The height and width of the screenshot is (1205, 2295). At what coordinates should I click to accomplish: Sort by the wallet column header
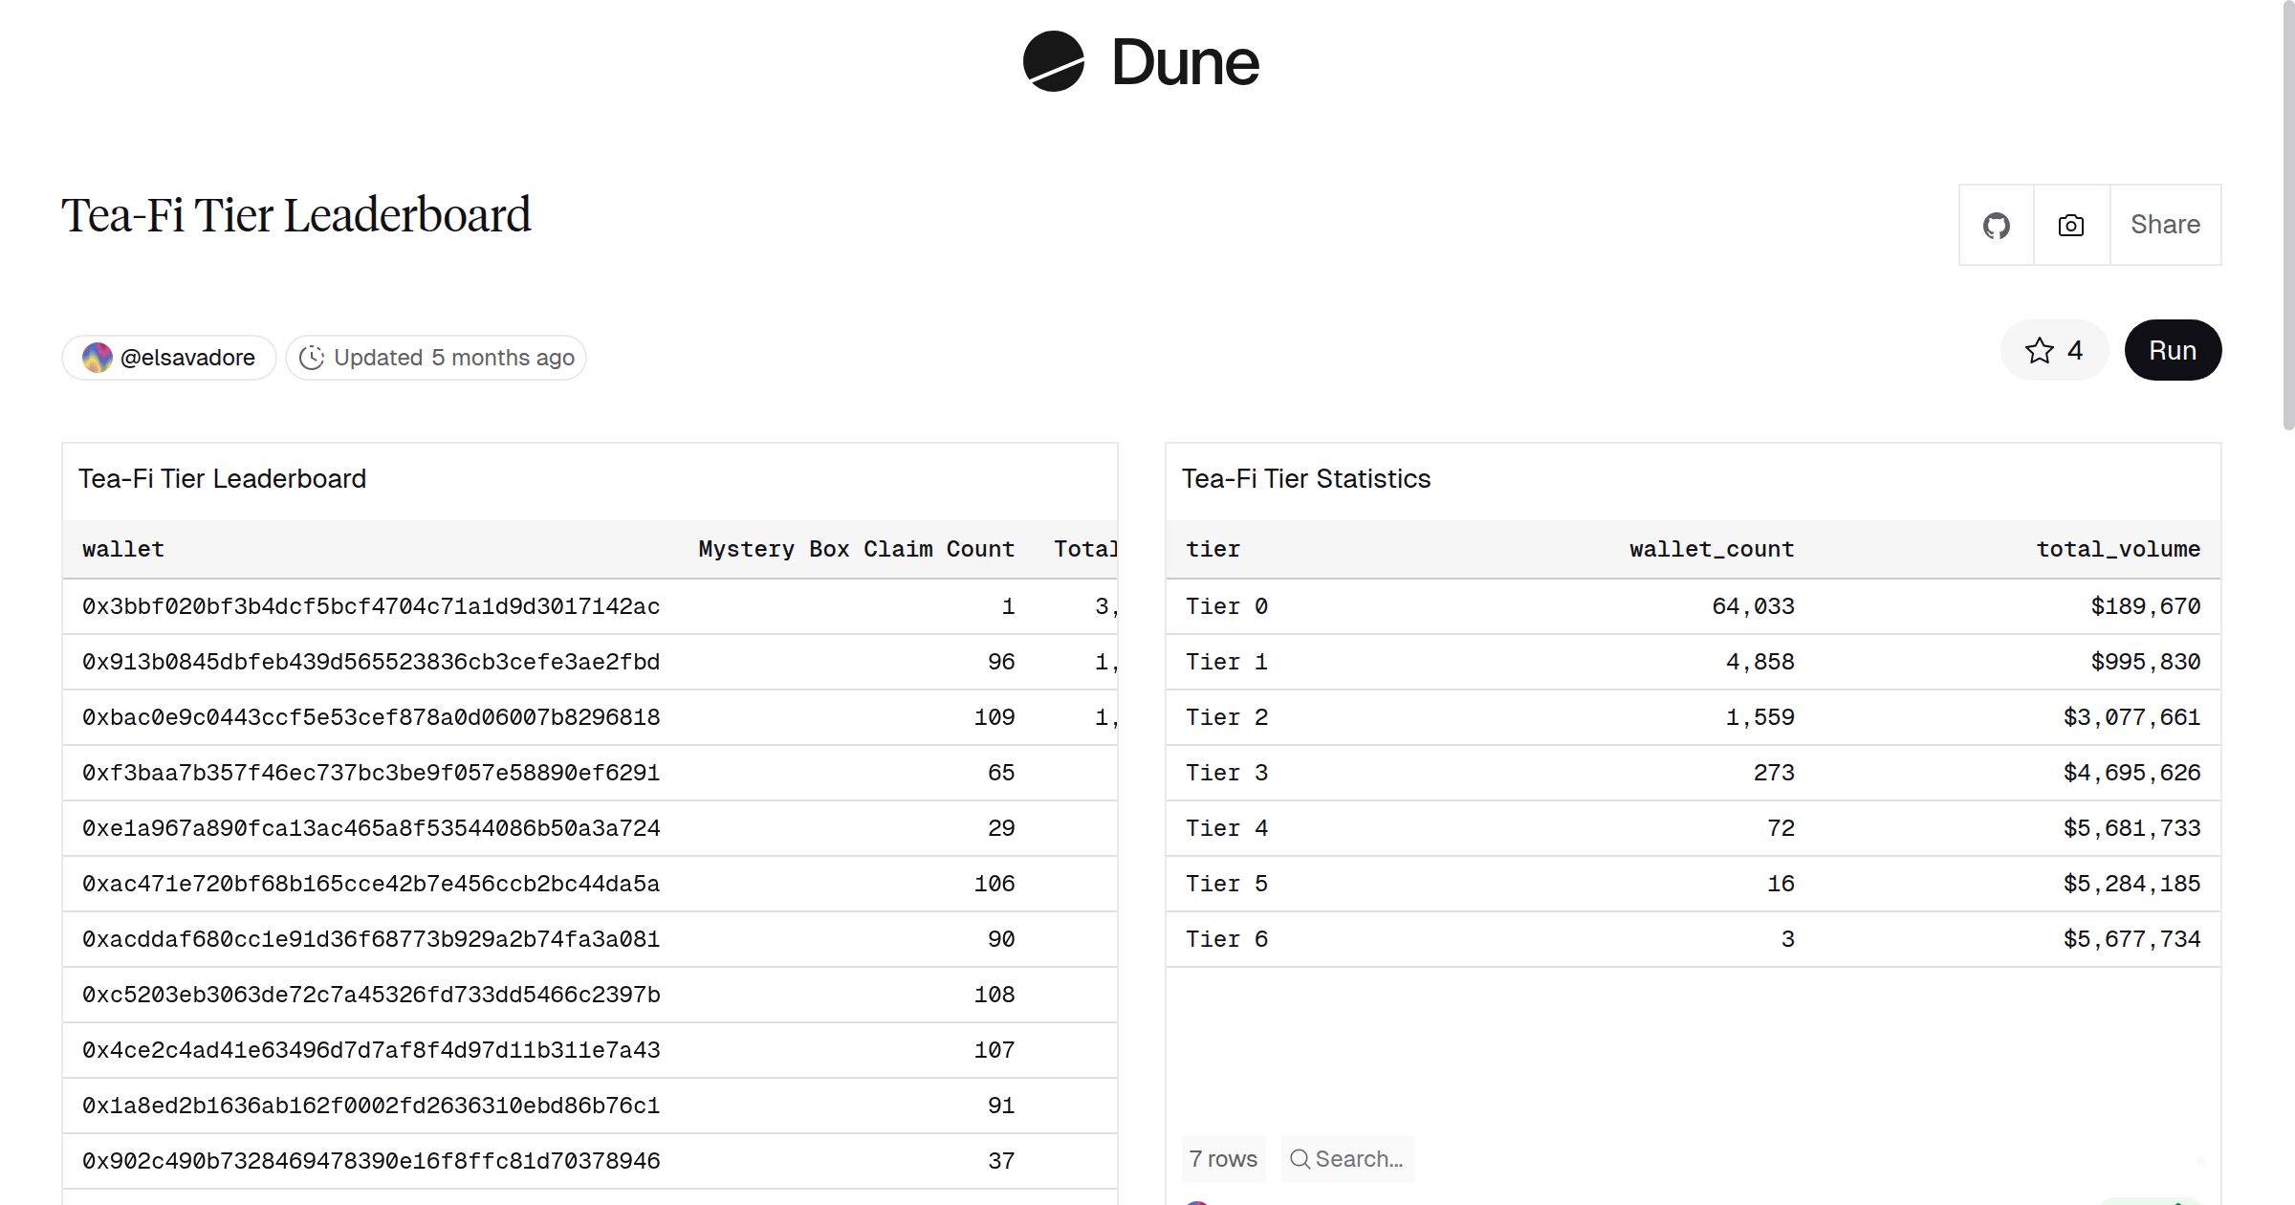point(123,549)
